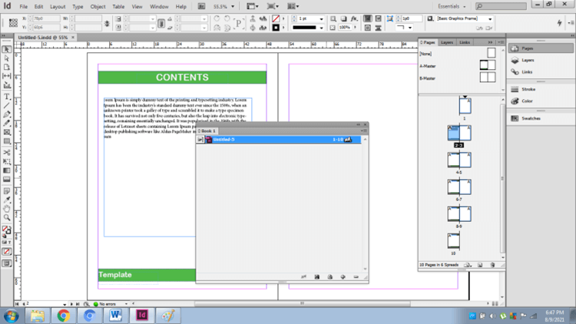Toggle style source indicator for Untitled-5
The width and height of the screenshot is (576, 324).
201,140
